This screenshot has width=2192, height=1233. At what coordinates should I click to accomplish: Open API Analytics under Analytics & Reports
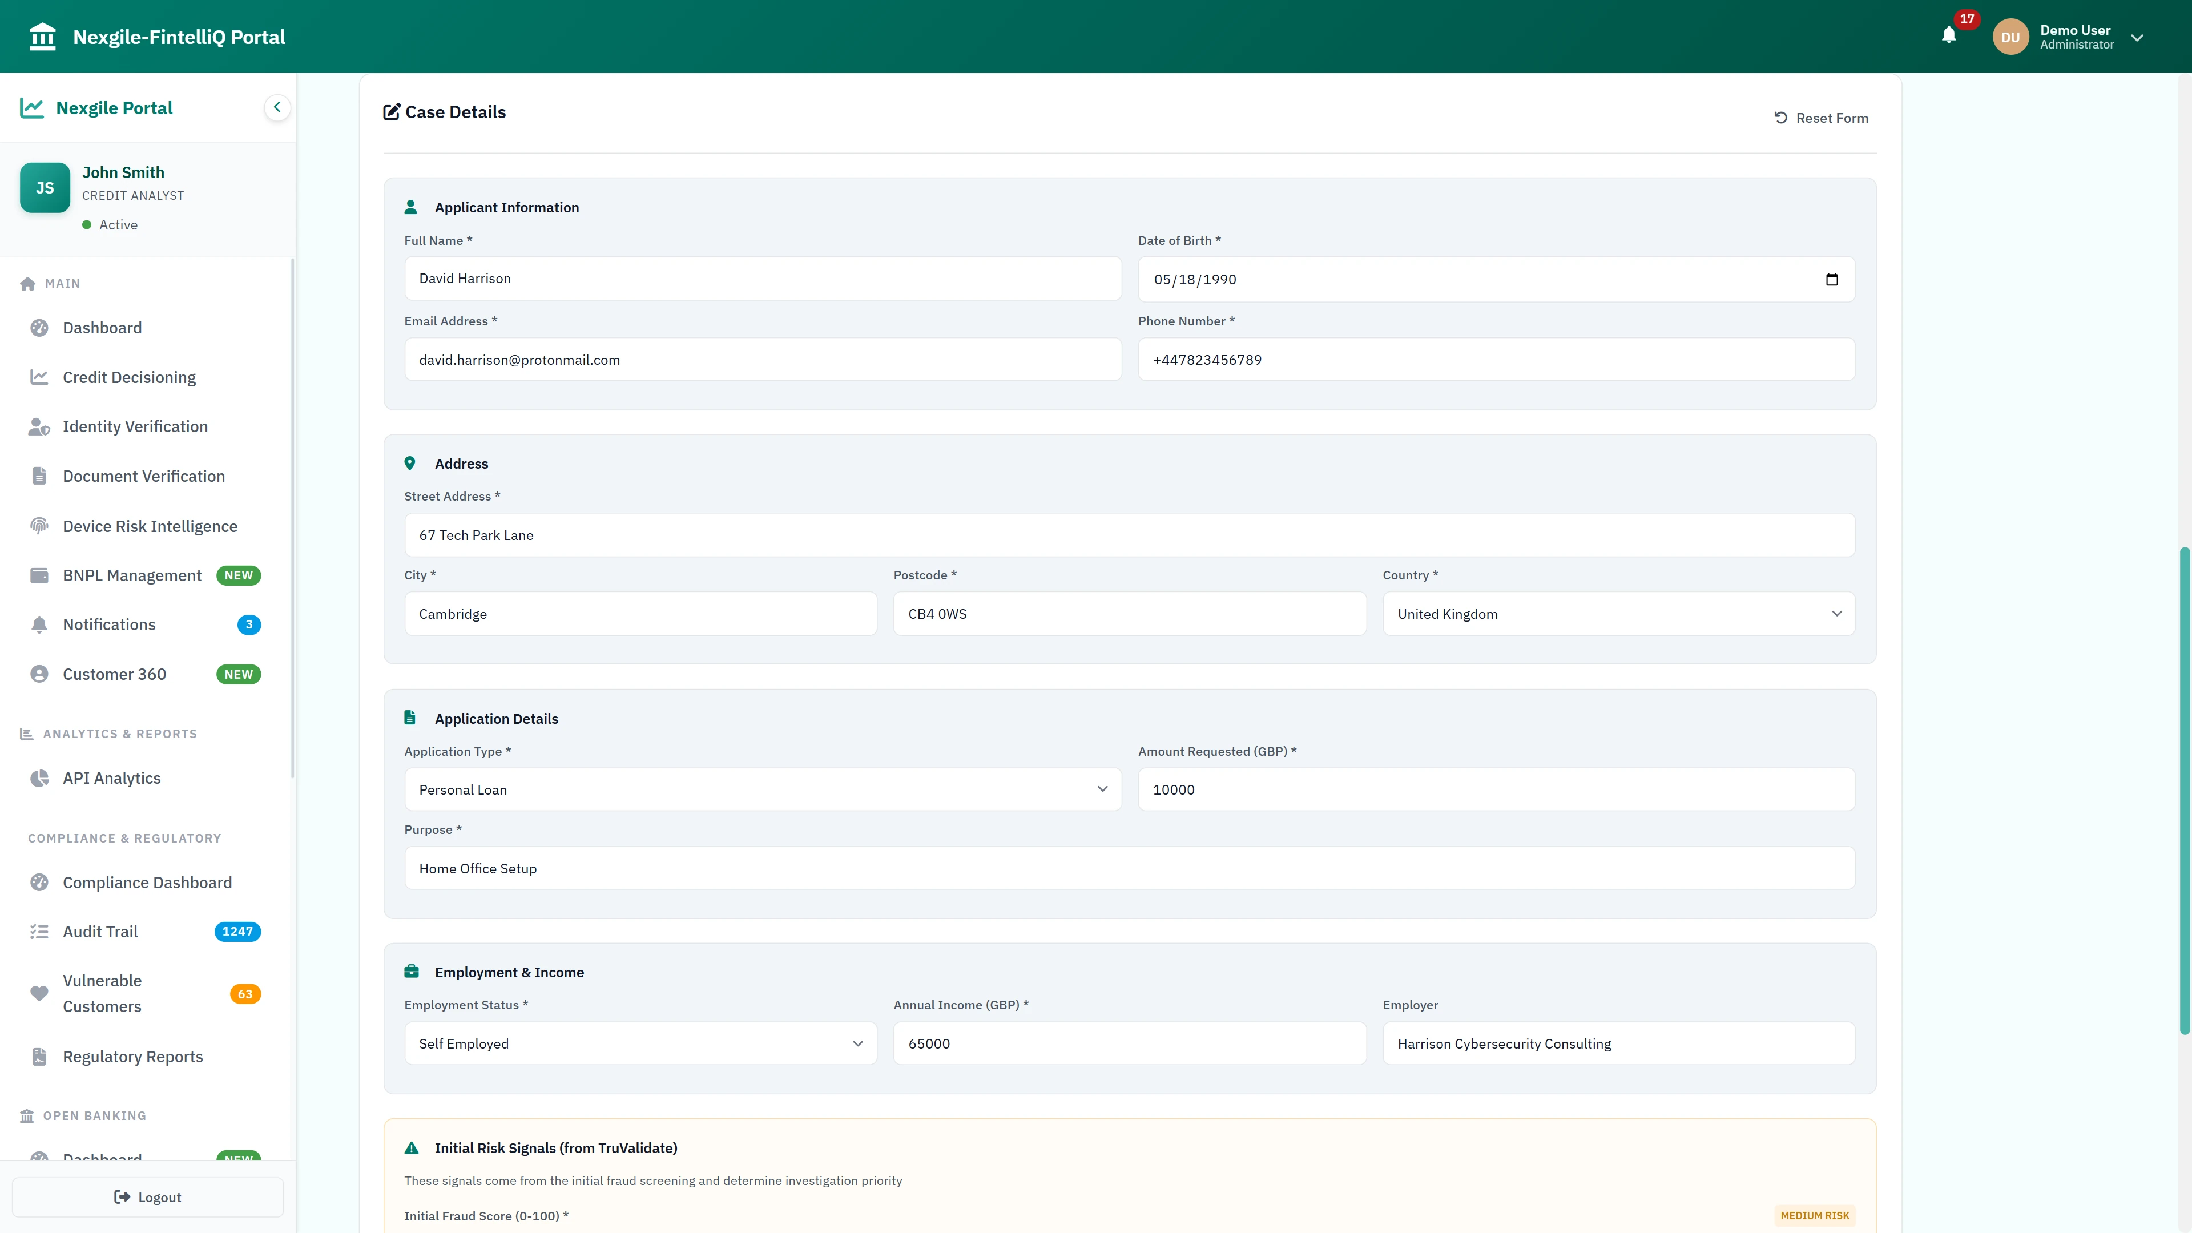pyautogui.click(x=111, y=777)
